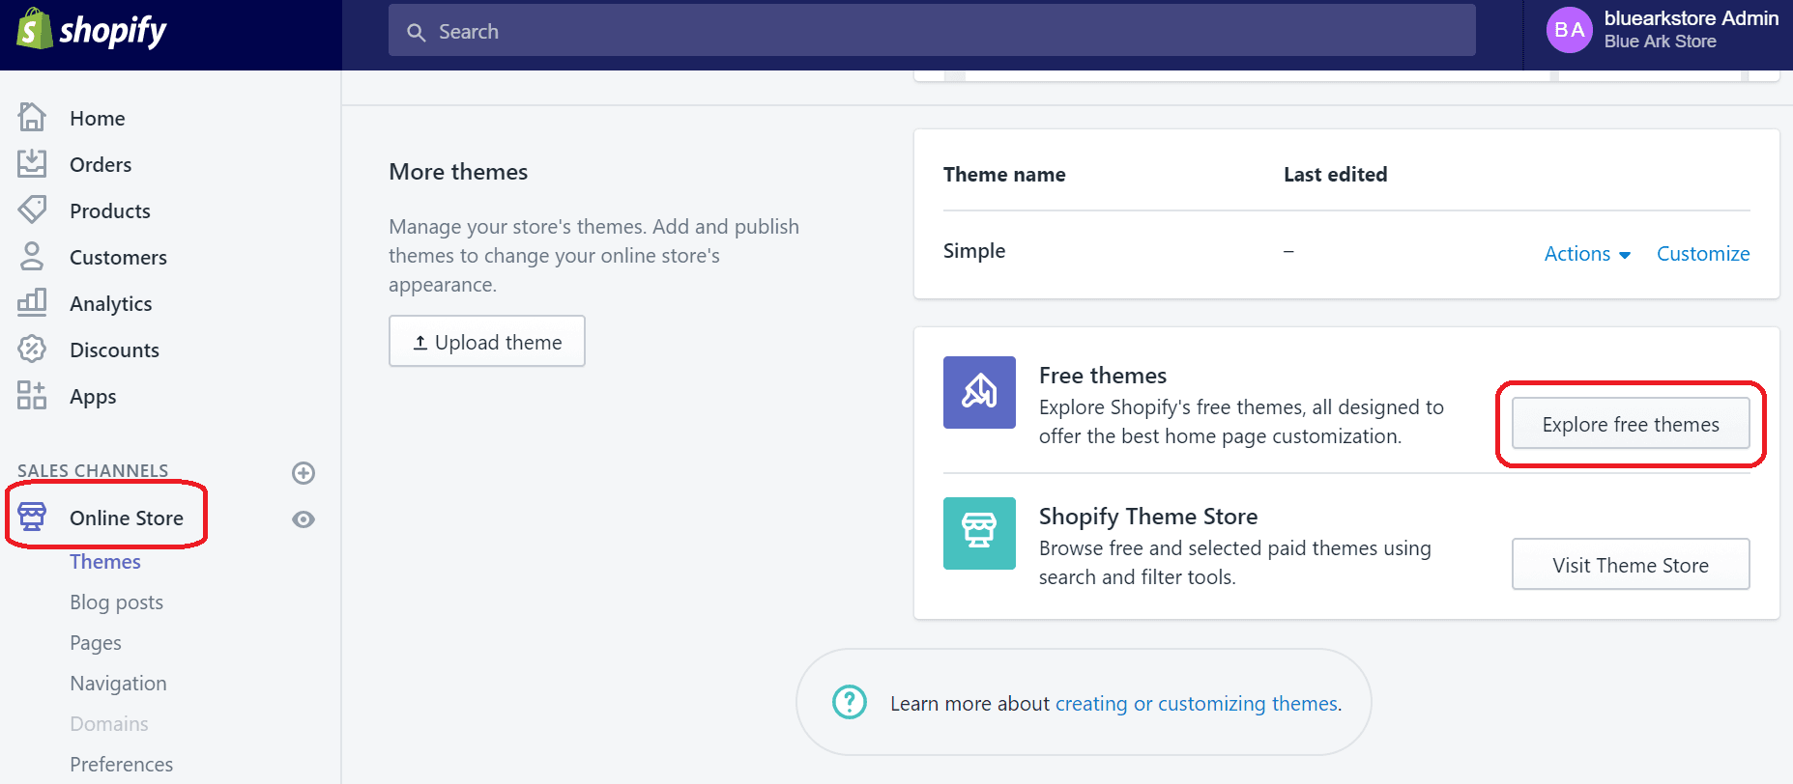Click the Upload theme button
Screen dimensions: 1793x784
click(487, 342)
